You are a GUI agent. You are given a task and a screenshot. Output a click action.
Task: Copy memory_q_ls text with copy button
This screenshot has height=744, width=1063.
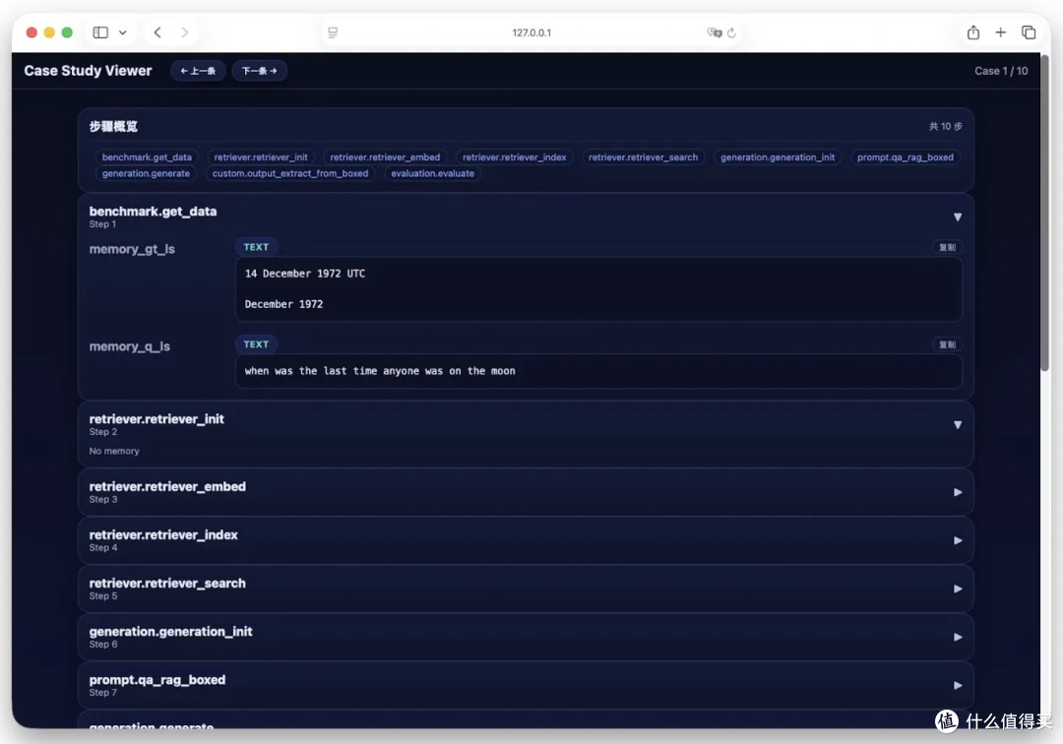point(947,344)
